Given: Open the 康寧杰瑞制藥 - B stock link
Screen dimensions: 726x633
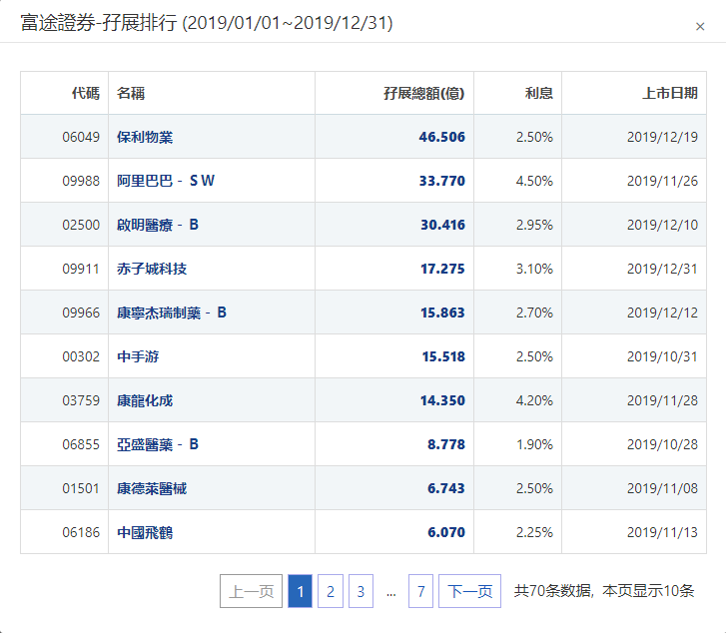Looking at the screenshot, I should tap(172, 313).
